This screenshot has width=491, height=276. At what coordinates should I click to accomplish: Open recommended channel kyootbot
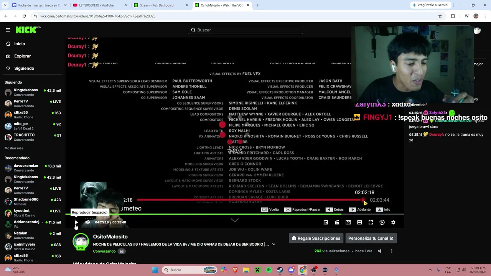pos(33,213)
